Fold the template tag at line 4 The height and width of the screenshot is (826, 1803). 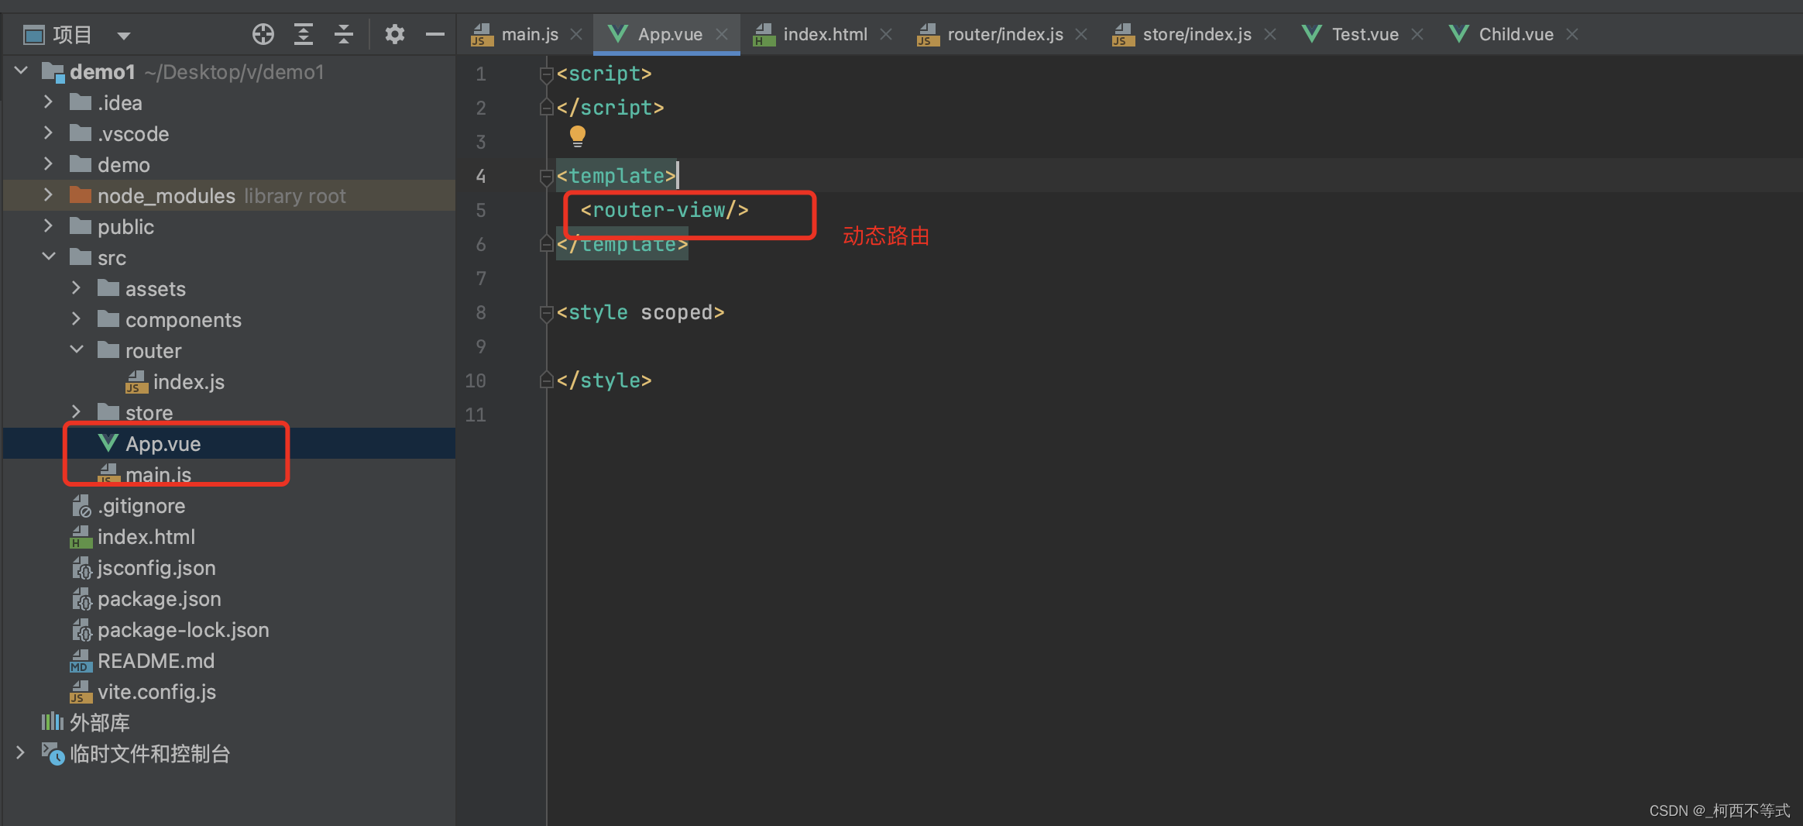546,177
